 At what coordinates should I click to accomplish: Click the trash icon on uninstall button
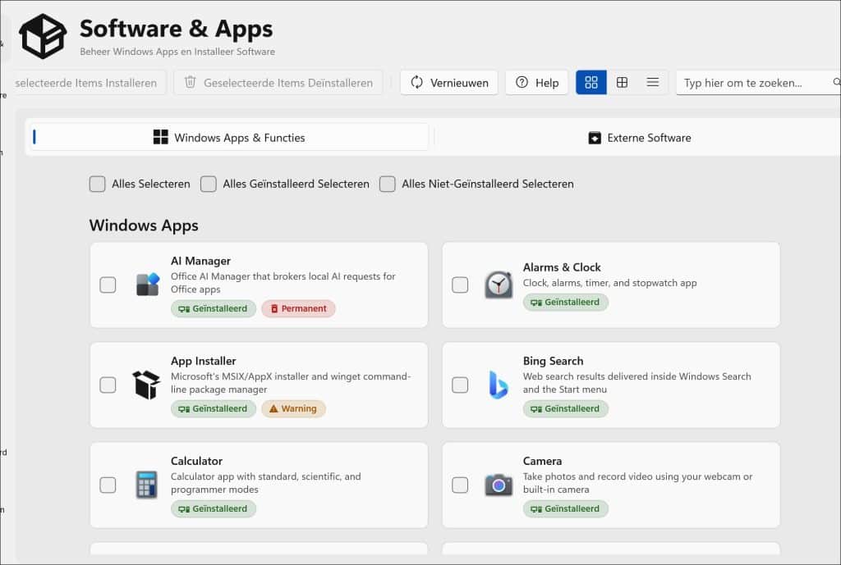coord(190,82)
